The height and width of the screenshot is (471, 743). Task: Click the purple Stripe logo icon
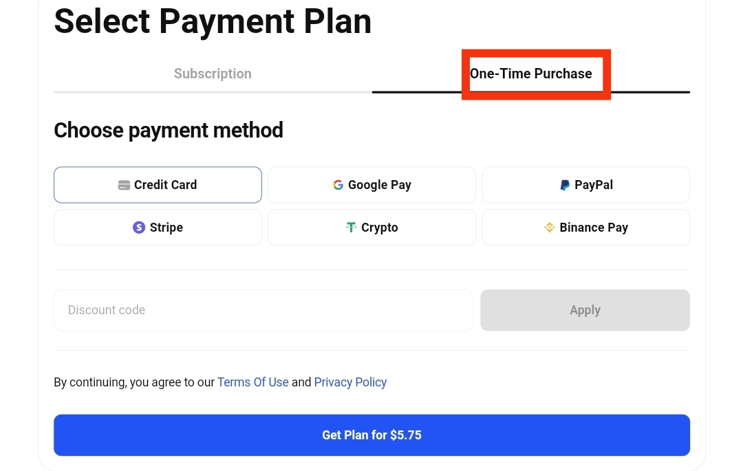pyautogui.click(x=139, y=228)
